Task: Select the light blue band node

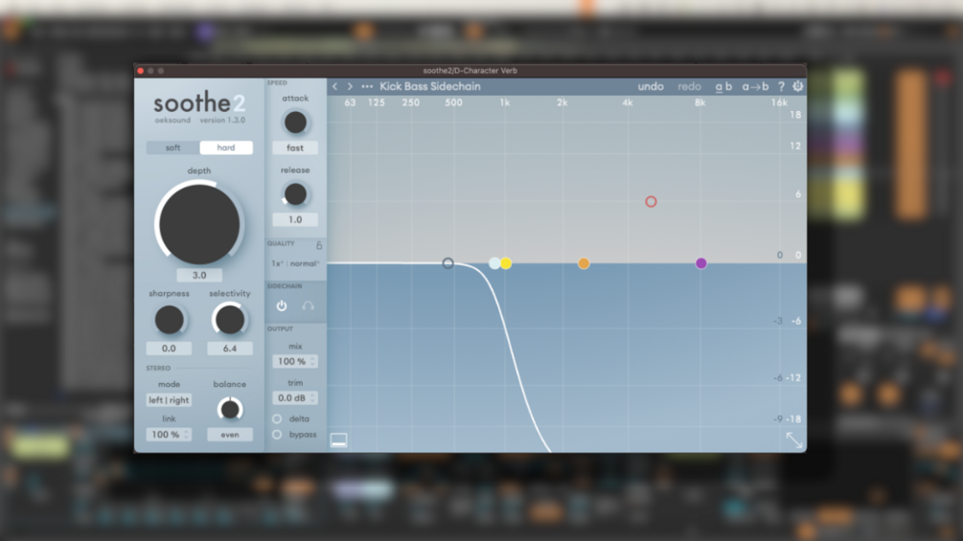Action: 494,263
